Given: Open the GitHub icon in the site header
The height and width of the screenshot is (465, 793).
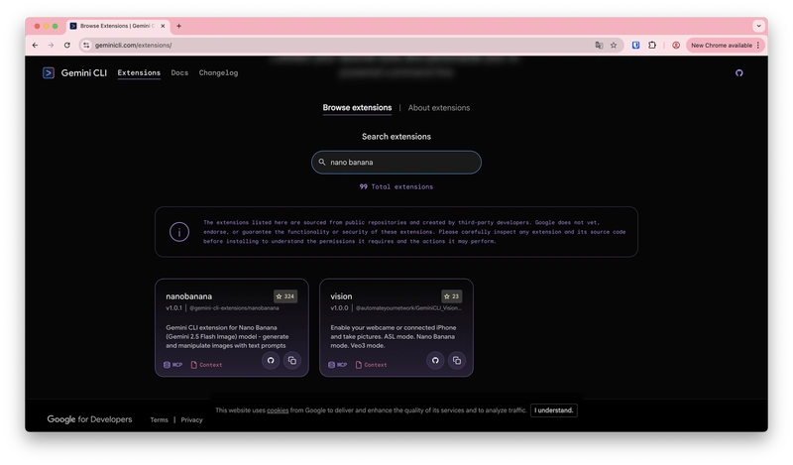Looking at the screenshot, I should click(x=738, y=72).
